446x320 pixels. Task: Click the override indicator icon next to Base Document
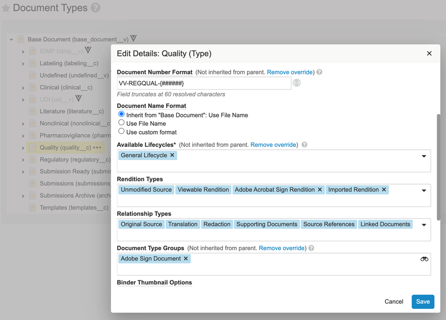click(x=133, y=39)
